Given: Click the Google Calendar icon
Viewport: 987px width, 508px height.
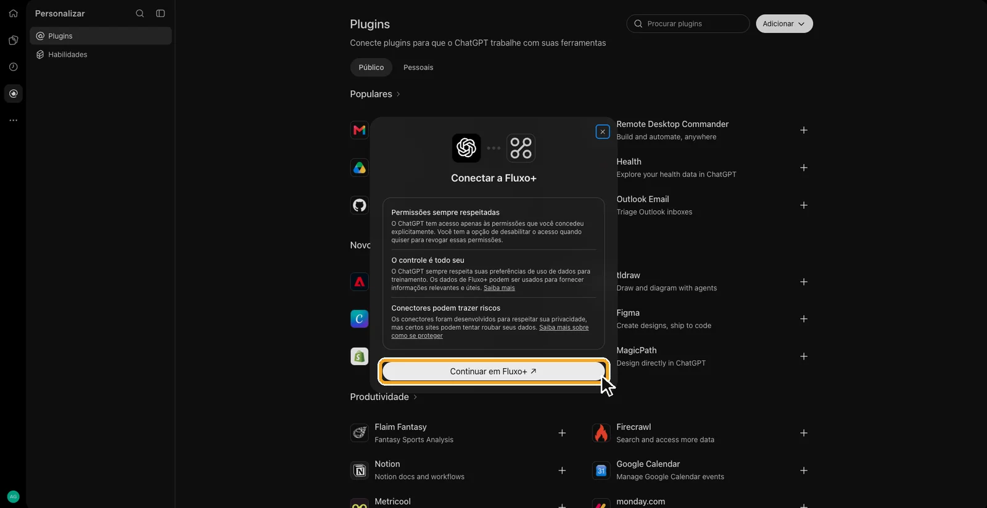Looking at the screenshot, I should pyautogui.click(x=601, y=470).
